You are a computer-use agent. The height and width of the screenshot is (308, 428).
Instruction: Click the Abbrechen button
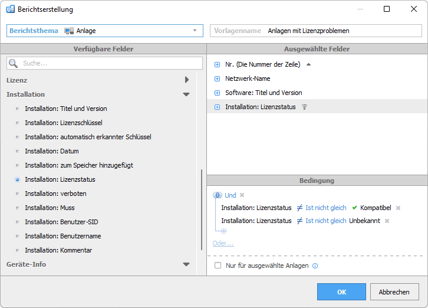(x=394, y=291)
